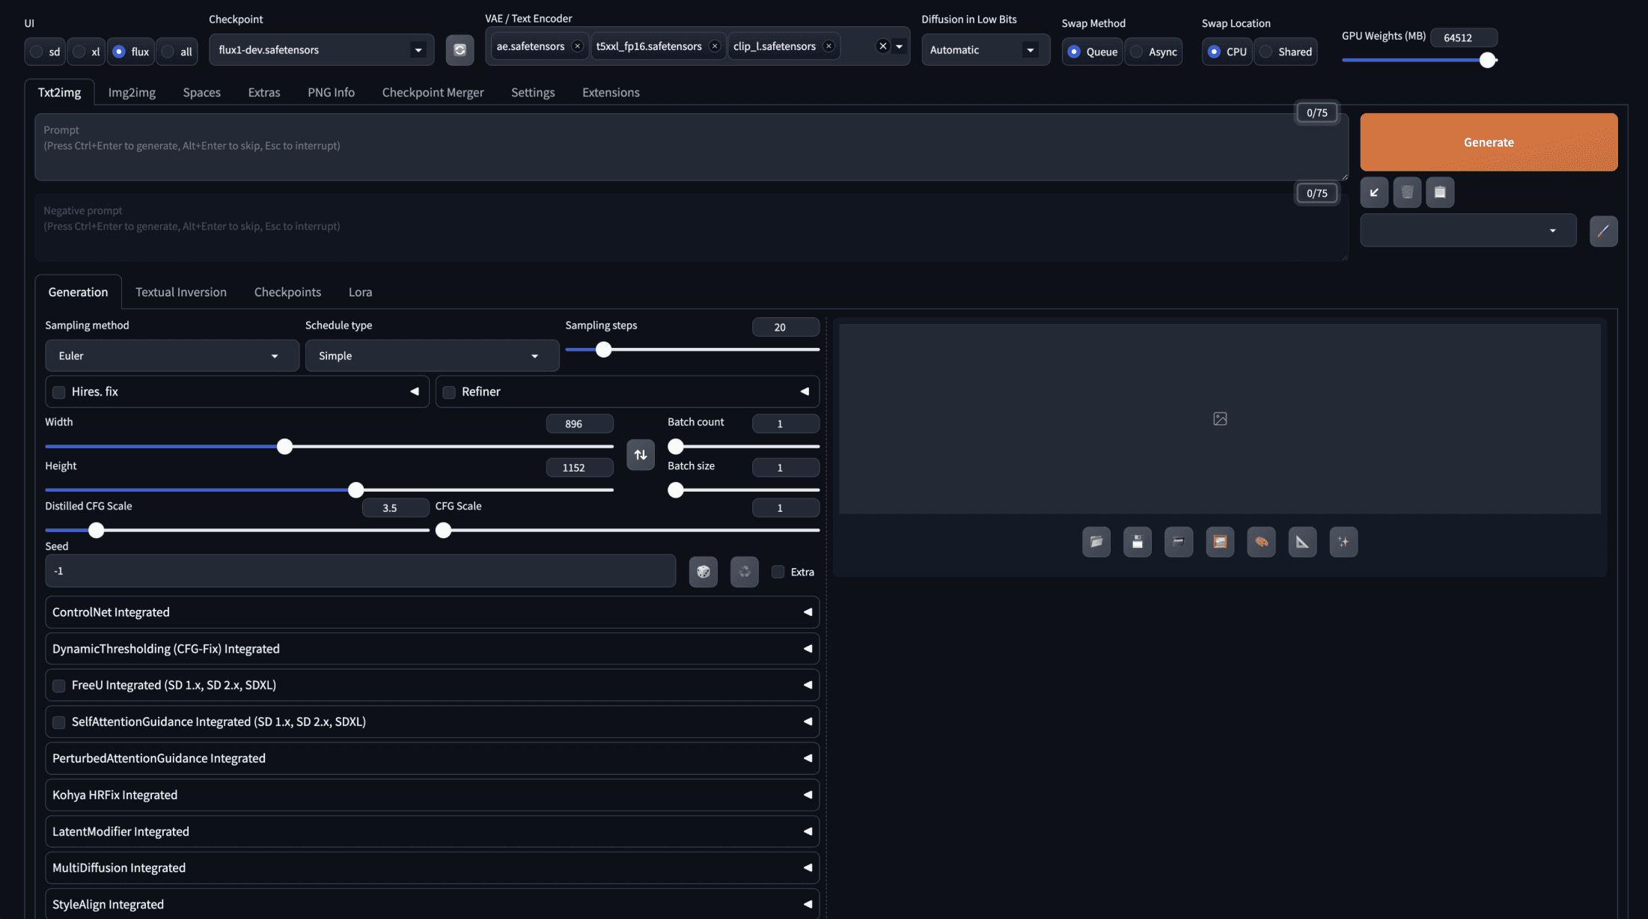1648x919 pixels.
Task: Focus the Negative prompt text area
Action: [x=691, y=228]
